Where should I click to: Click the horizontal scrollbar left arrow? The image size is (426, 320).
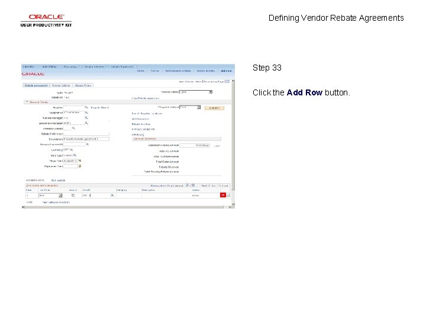tap(23, 207)
